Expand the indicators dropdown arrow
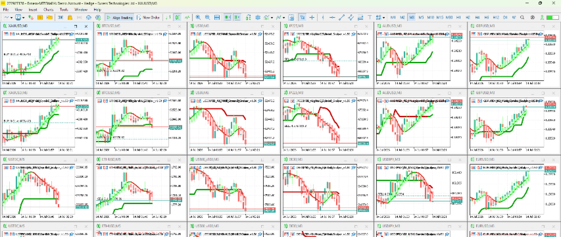 [272, 18]
